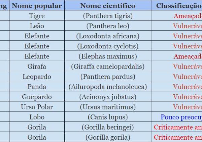This screenshot has height=142, width=202.
Task: Select the "(Gorilla beringei)" cell
Action: coord(108,127)
